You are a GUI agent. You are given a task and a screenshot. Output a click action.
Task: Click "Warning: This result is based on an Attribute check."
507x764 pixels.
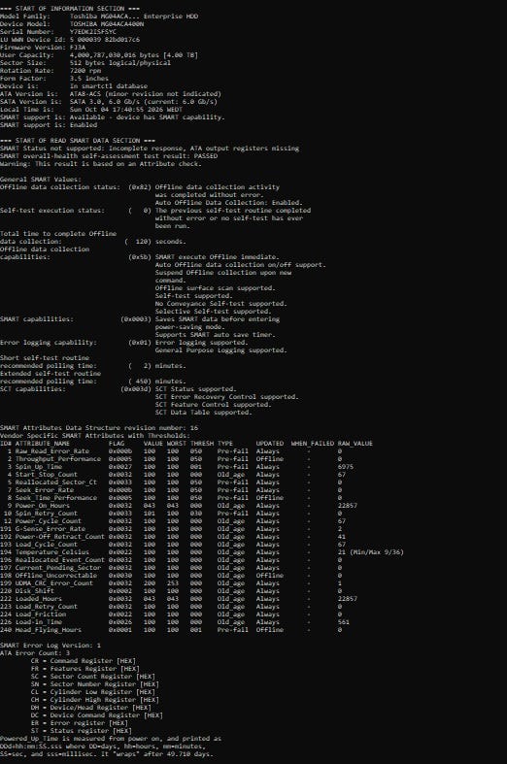100,164
